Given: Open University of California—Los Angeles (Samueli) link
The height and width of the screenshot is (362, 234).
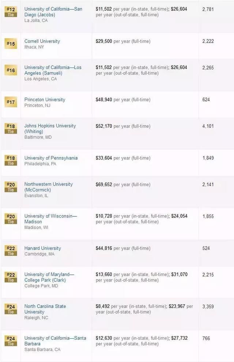Looking at the screenshot, I should coord(53,70).
